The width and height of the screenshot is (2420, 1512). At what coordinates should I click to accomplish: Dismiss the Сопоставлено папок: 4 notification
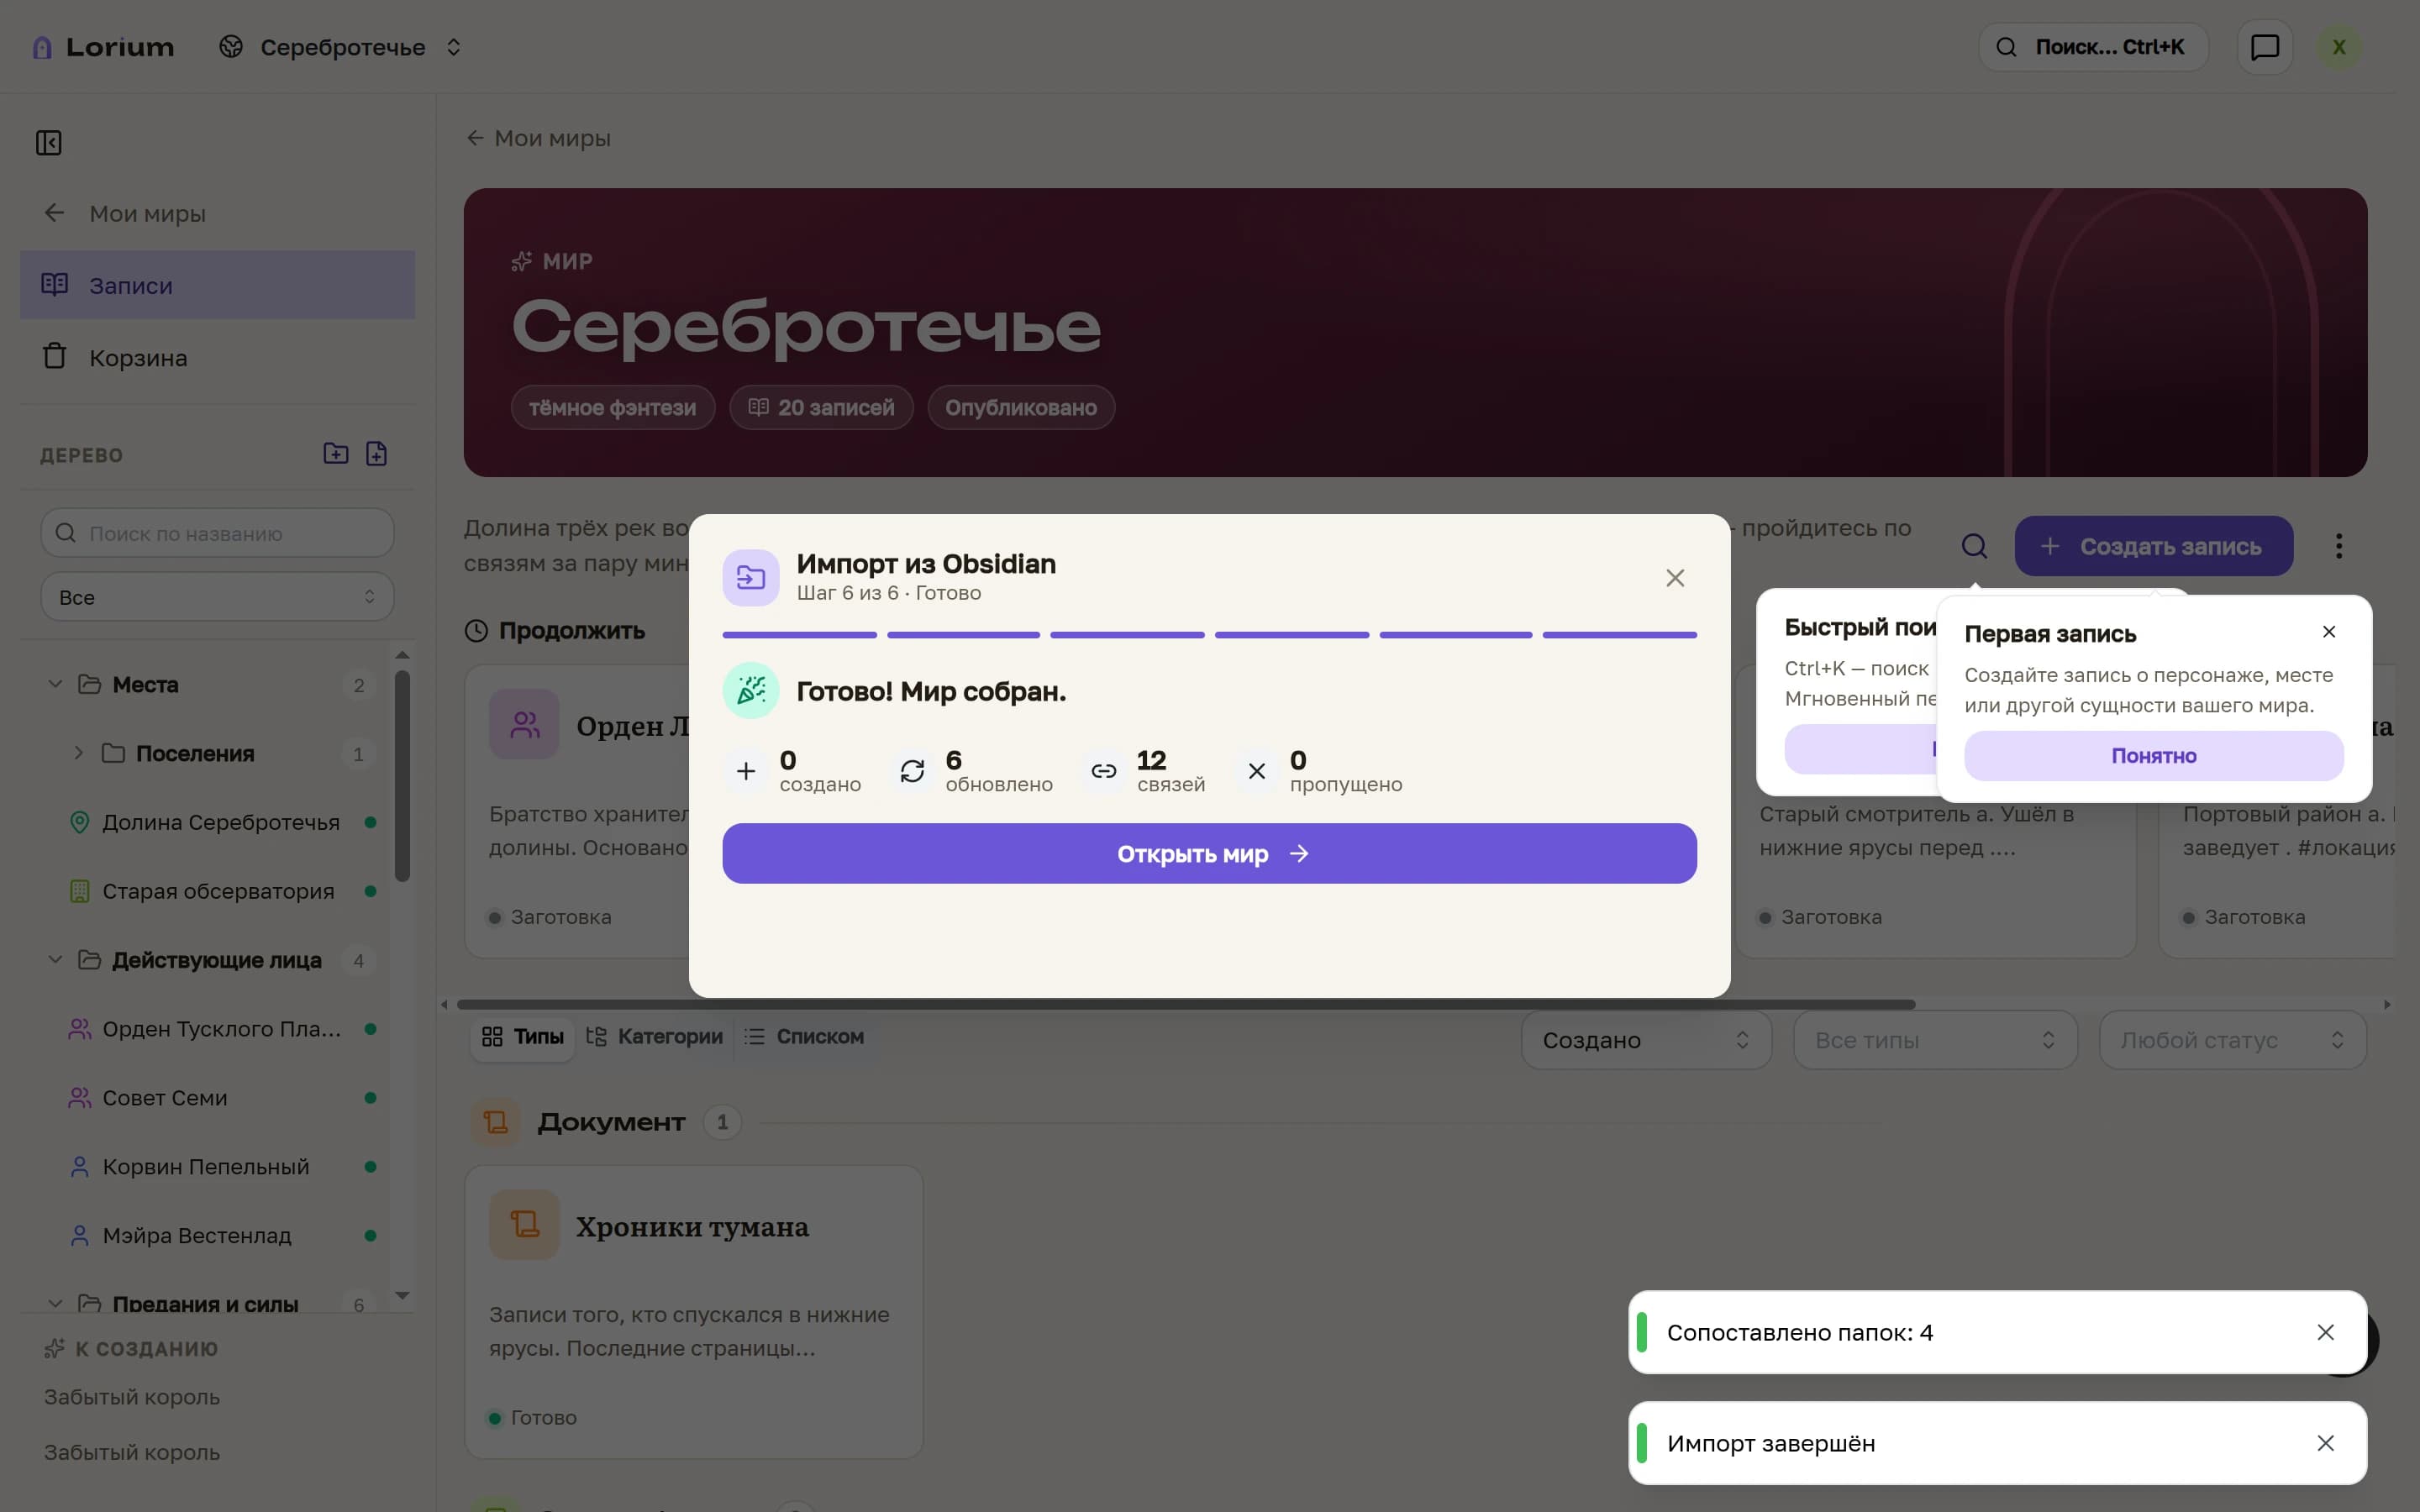(x=2326, y=1332)
